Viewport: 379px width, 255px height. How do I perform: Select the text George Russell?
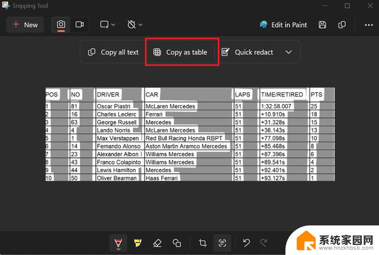[x=117, y=122]
